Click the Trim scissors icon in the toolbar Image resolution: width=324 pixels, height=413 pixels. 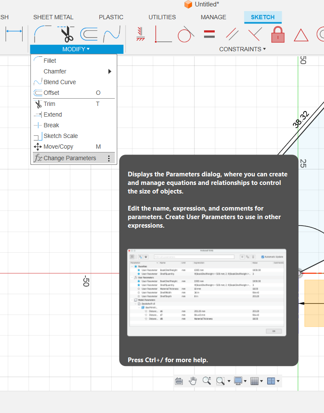click(x=66, y=34)
